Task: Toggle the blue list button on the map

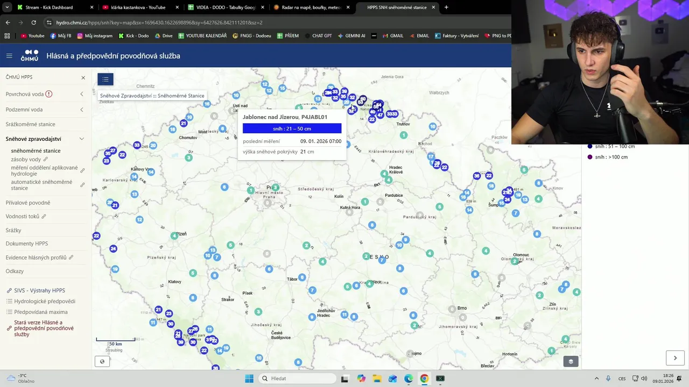Action: tap(106, 80)
